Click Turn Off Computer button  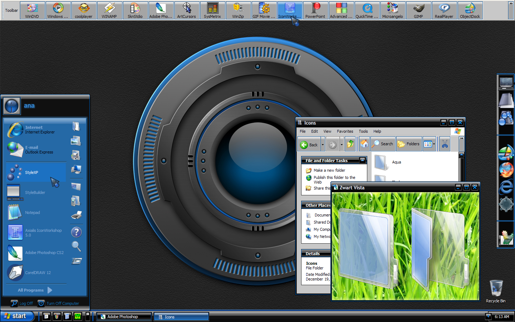point(58,303)
